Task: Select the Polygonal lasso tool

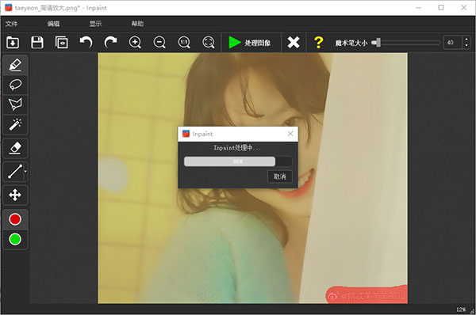Action: click(x=15, y=104)
